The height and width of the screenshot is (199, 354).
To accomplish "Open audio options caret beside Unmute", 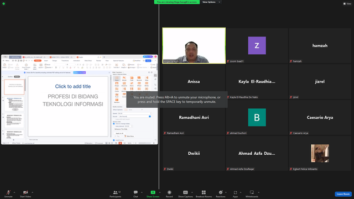I will pyautogui.click(x=14, y=192).
